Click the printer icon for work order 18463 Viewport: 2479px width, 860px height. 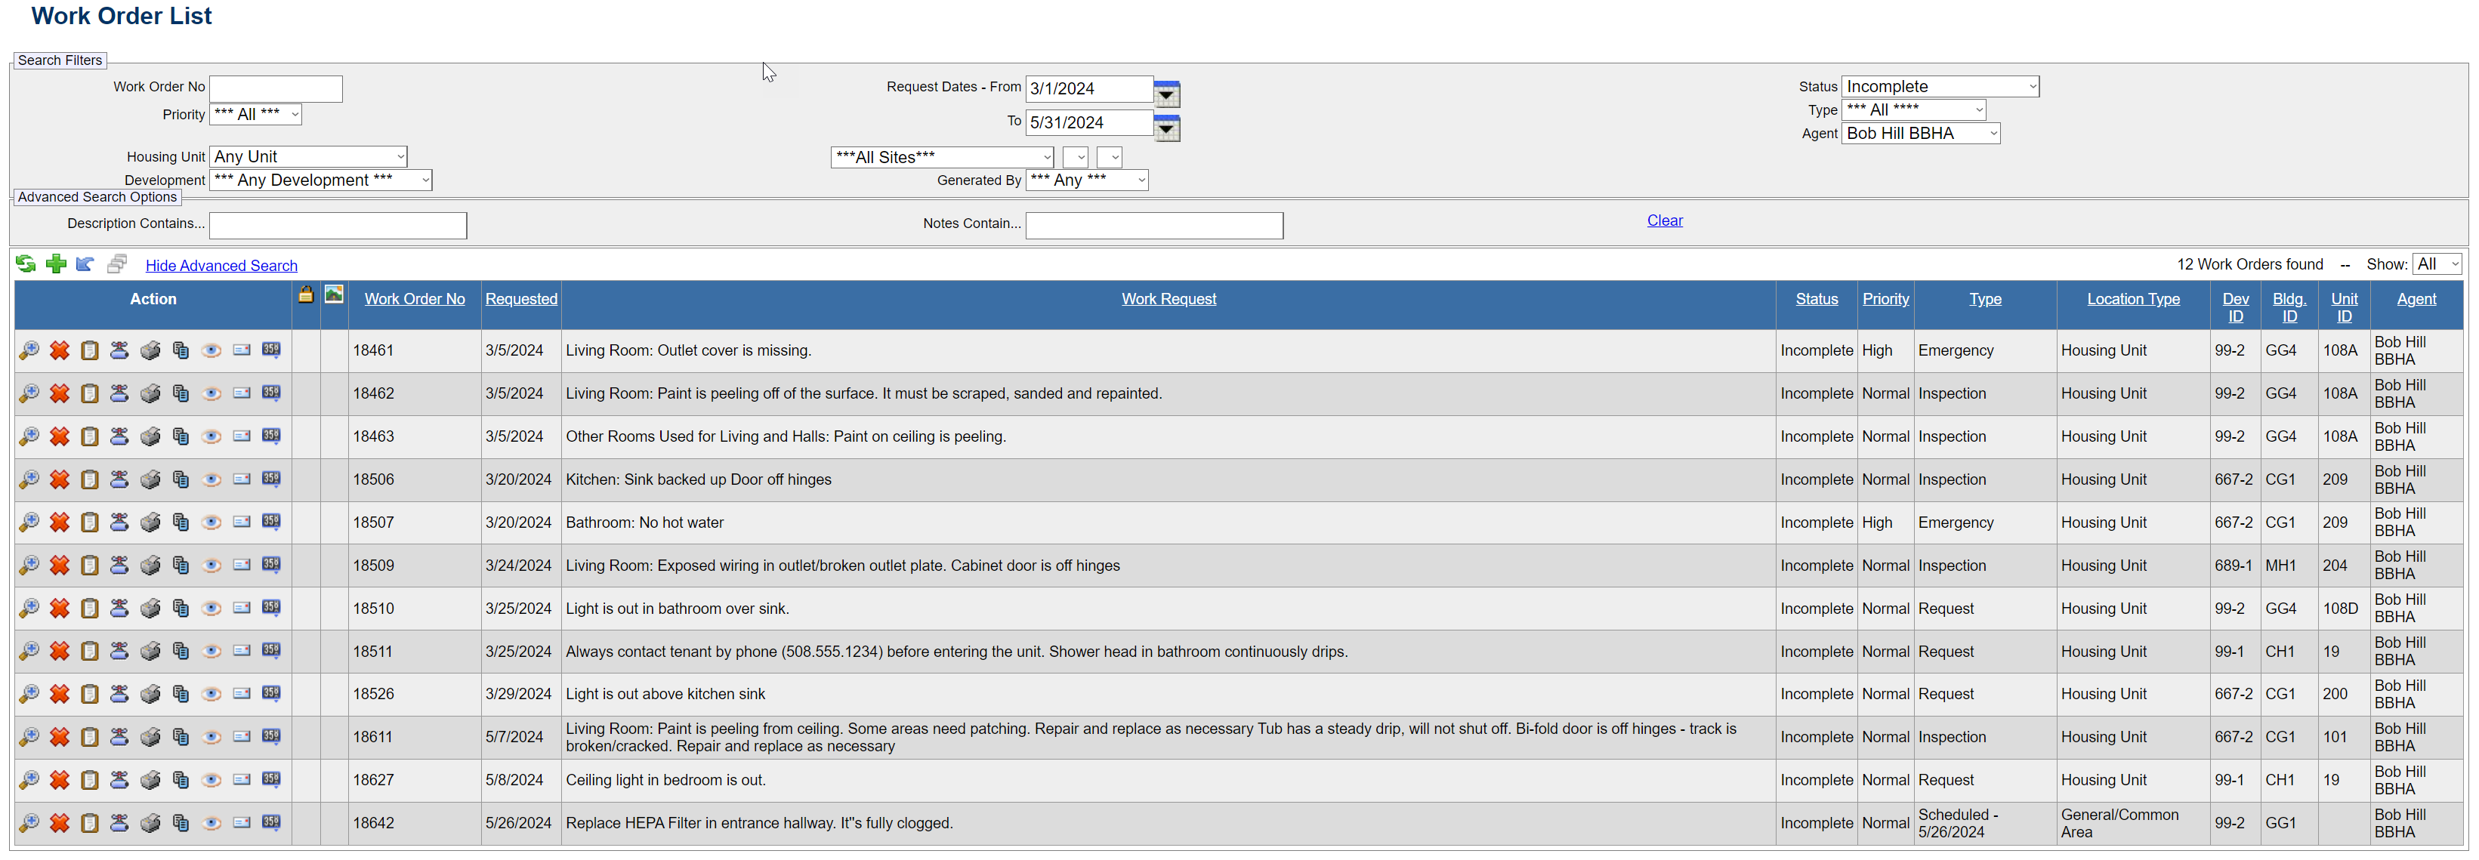pos(150,436)
